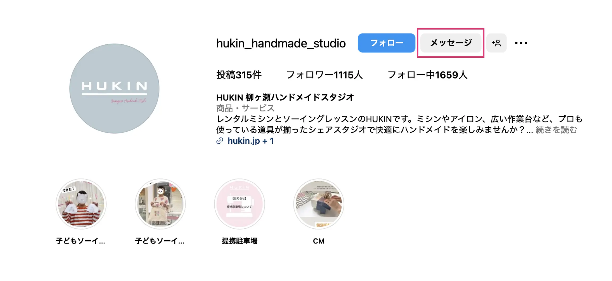Click the HUKIN 柳ヶ瀬ハンドメイドスタジオ display name

click(285, 97)
